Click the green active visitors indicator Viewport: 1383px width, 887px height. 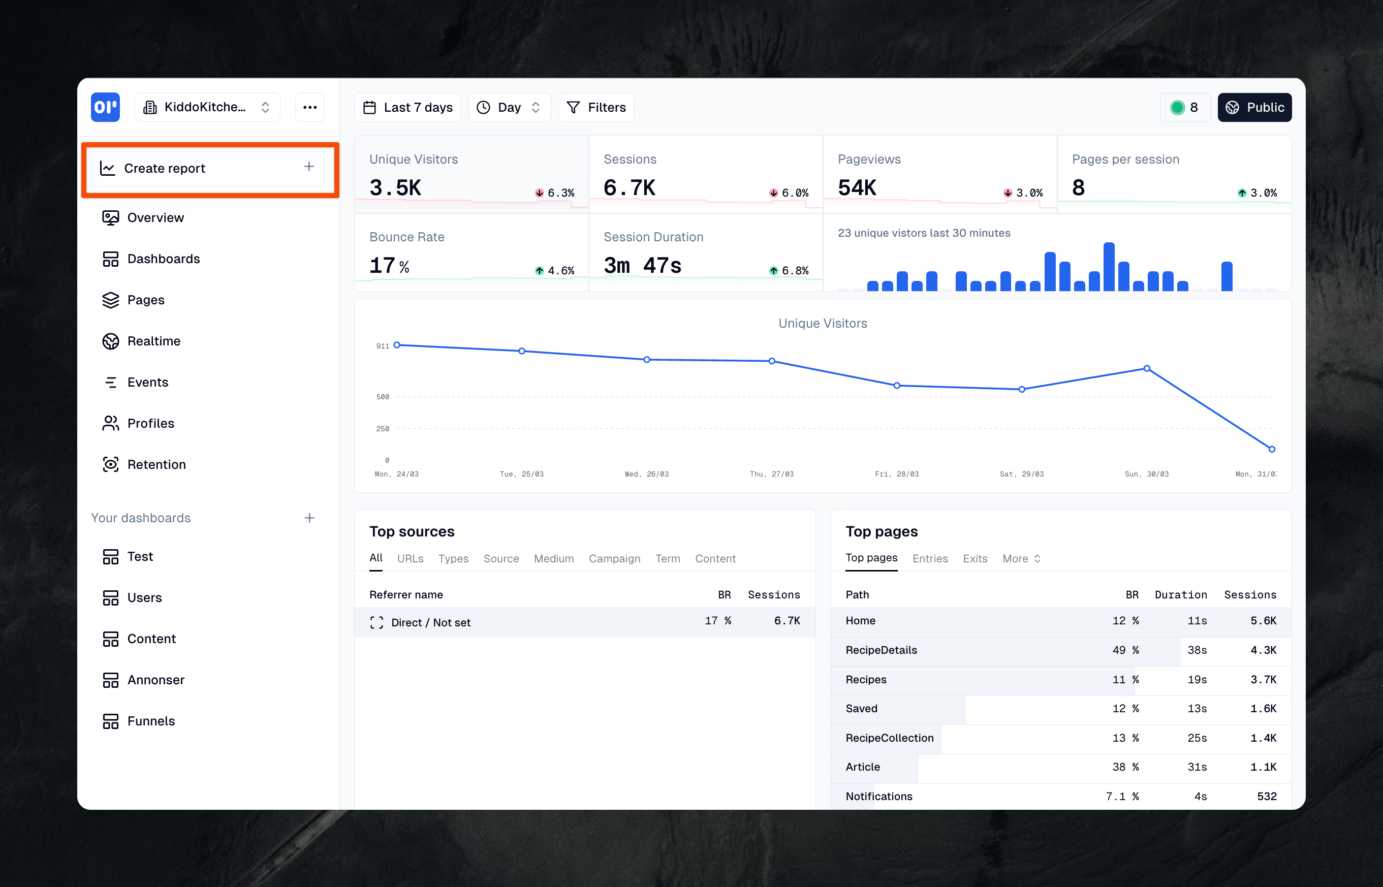1177,107
